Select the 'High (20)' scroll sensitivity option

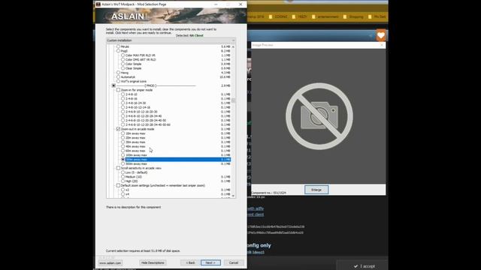pos(123,181)
